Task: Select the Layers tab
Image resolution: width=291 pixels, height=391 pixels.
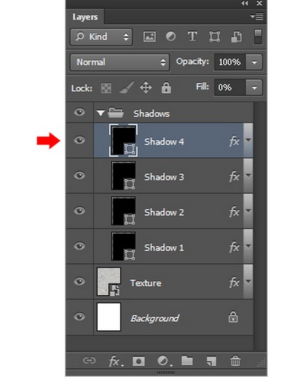Action: [x=85, y=17]
